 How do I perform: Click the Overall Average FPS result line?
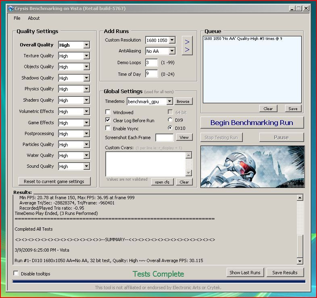tap(109, 260)
